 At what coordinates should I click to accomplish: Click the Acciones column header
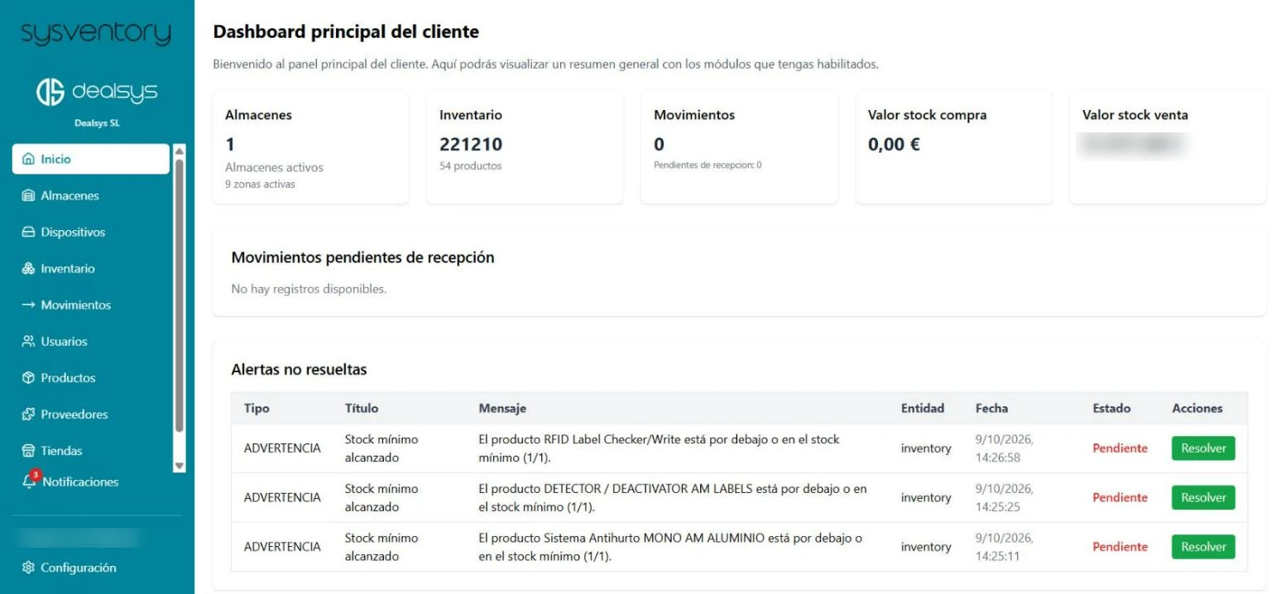click(1197, 408)
